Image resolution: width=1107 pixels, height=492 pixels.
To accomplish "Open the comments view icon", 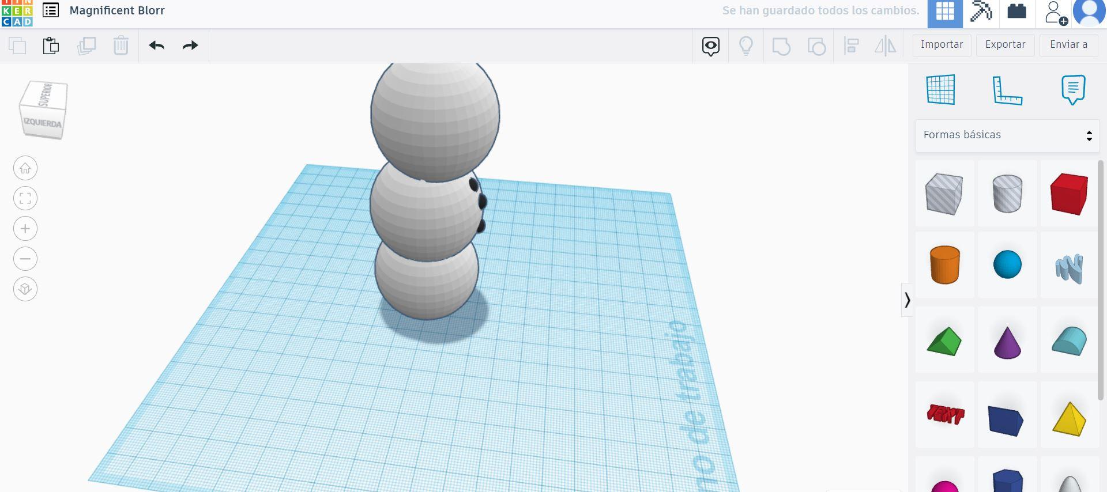I will (711, 46).
